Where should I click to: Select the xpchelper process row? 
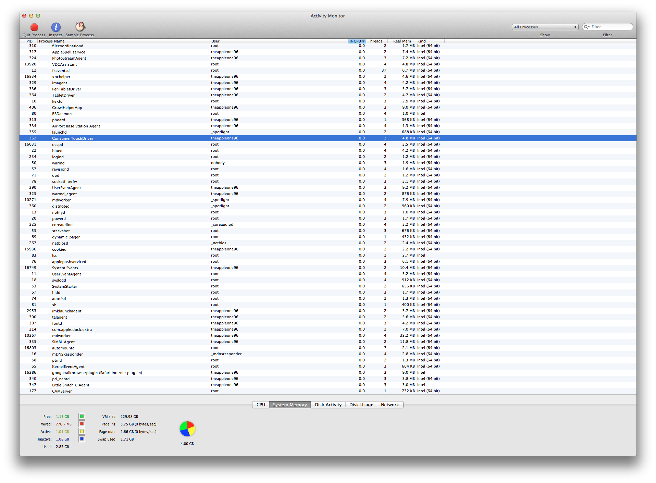328,77
